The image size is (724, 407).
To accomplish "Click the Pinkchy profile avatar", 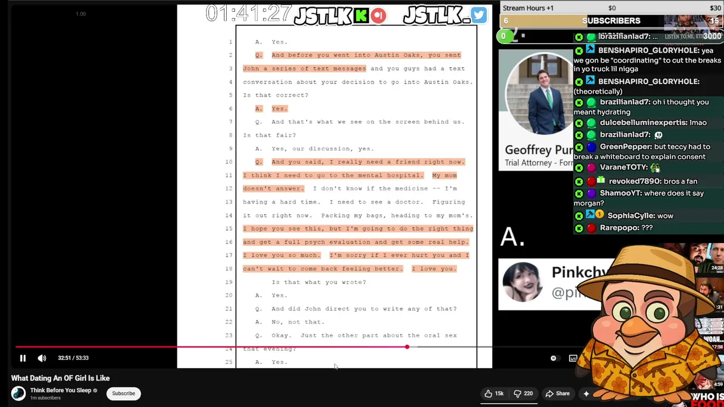I will click(x=522, y=282).
